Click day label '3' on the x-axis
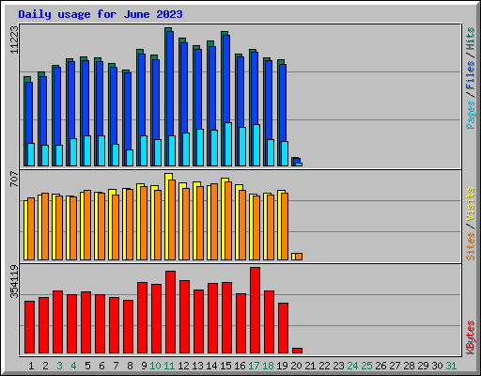This screenshot has height=376, width=481. (59, 366)
